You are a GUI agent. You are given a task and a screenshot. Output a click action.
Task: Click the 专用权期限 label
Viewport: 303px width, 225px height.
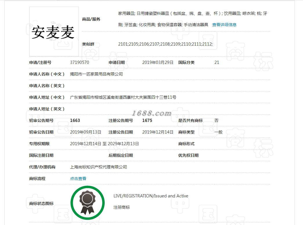(x=39, y=144)
